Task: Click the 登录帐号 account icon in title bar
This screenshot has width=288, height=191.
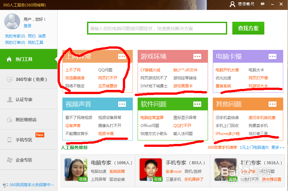Action: (x=233, y=5)
